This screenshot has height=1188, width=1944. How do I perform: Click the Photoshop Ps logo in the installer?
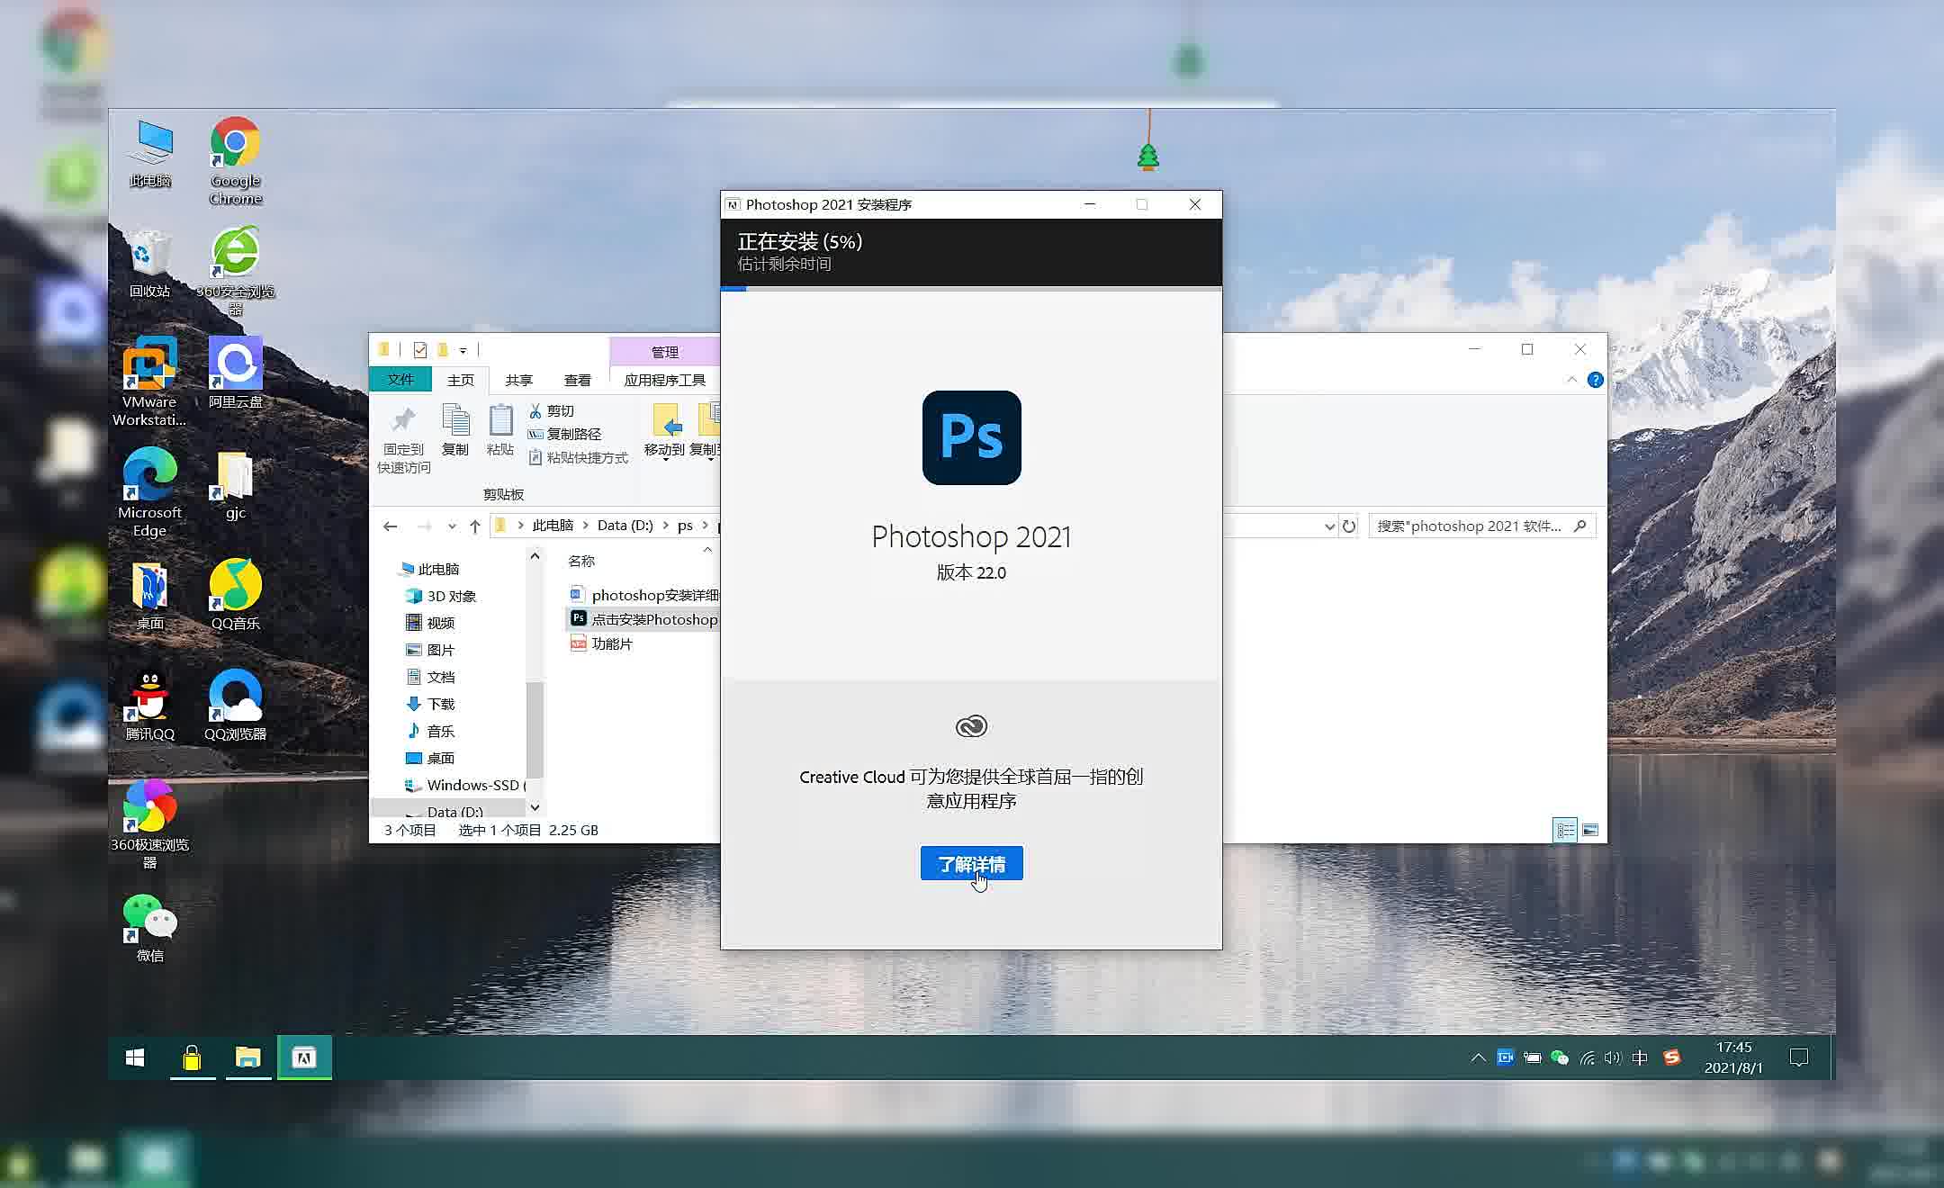[971, 437]
